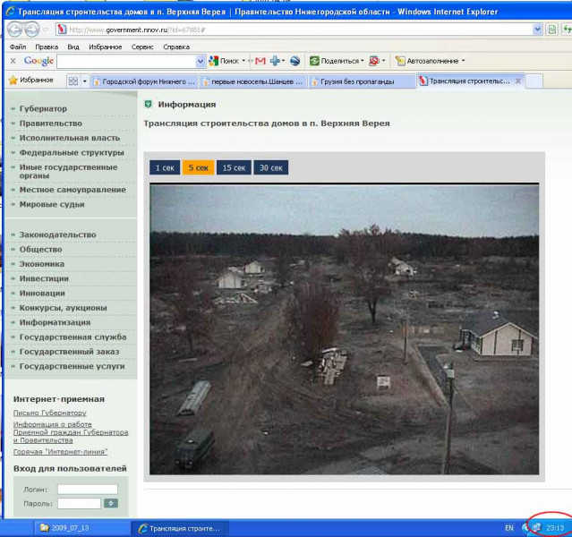
Task: Open Иные государственные органы link
Action: click(68, 171)
